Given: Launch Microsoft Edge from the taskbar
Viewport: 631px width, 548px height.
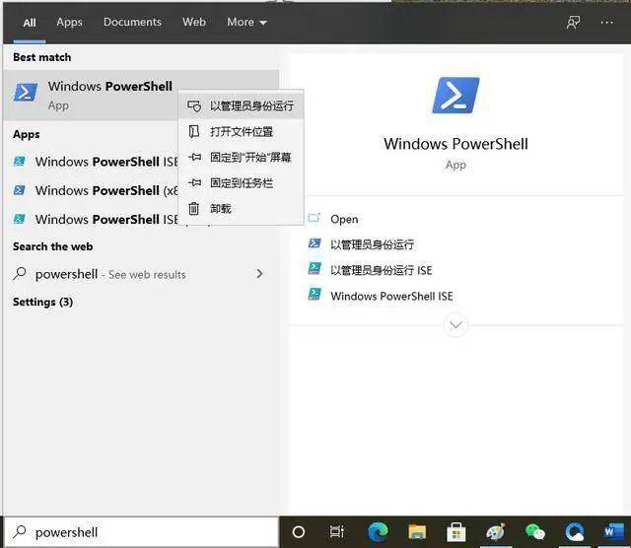Looking at the screenshot, I should (x=378, y=532).
